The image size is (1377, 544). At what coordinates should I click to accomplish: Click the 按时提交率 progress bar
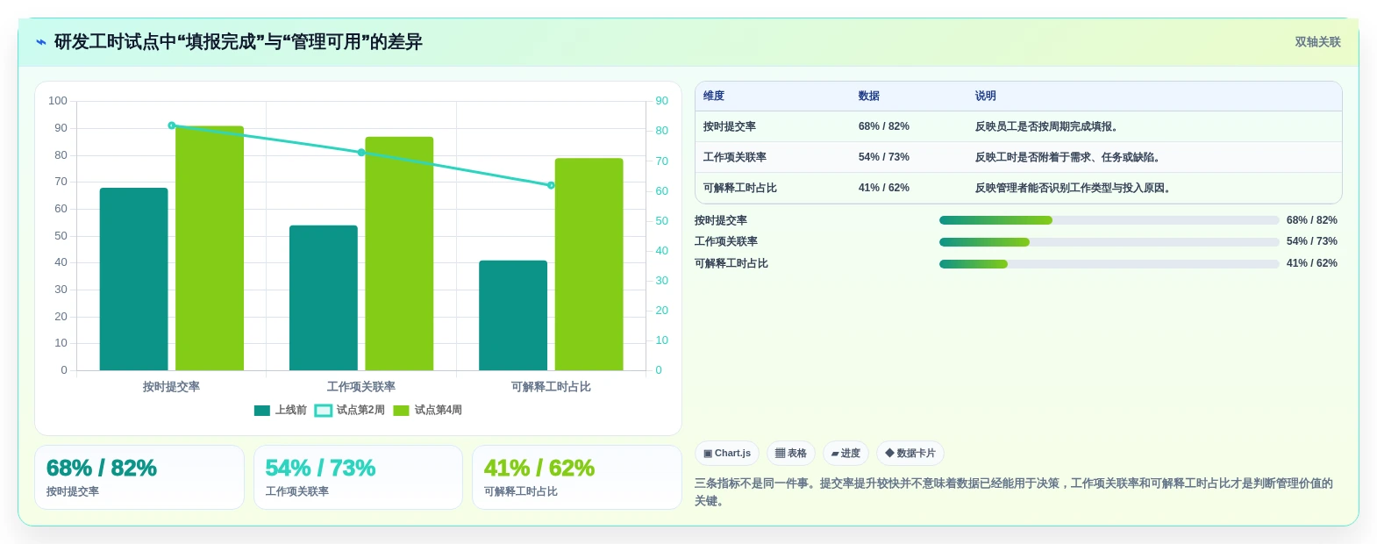point(1109,220)
